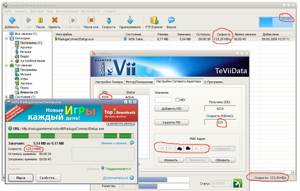Open the Файл menu

pos(8,11)
